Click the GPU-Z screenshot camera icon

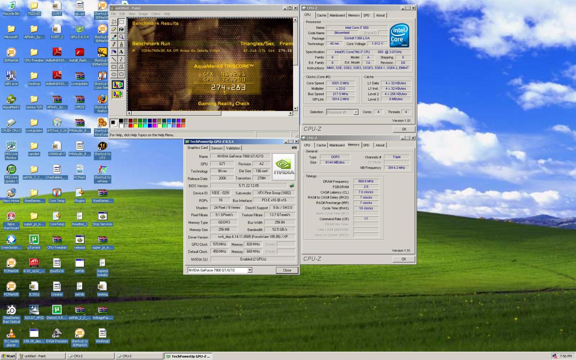294,148
